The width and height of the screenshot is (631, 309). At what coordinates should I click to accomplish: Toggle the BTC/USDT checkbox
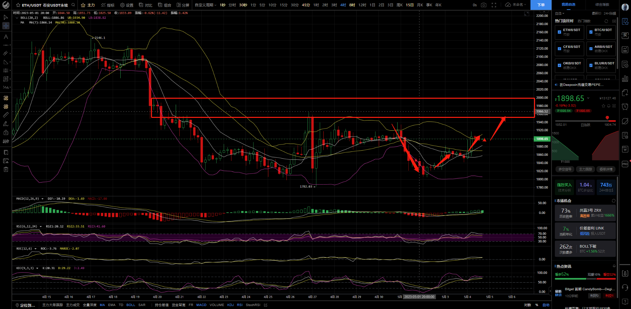pos(591,32)
